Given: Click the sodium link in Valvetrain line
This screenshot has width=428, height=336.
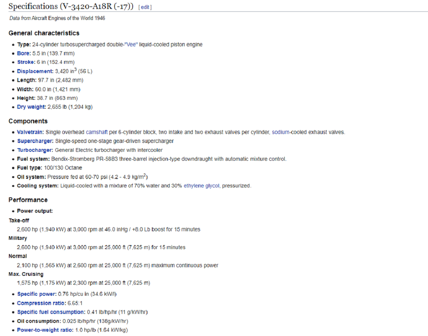Looking at the screenshot, I should 280,132.
